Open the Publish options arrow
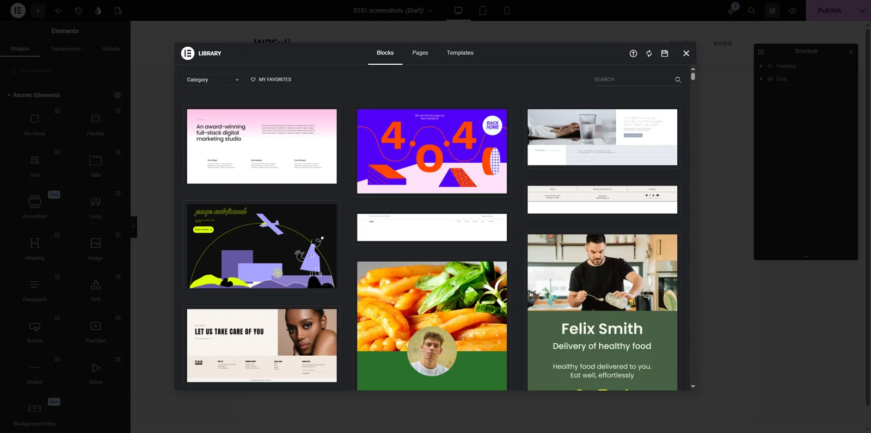Screen dimensions: 871x433 point(862,10)
